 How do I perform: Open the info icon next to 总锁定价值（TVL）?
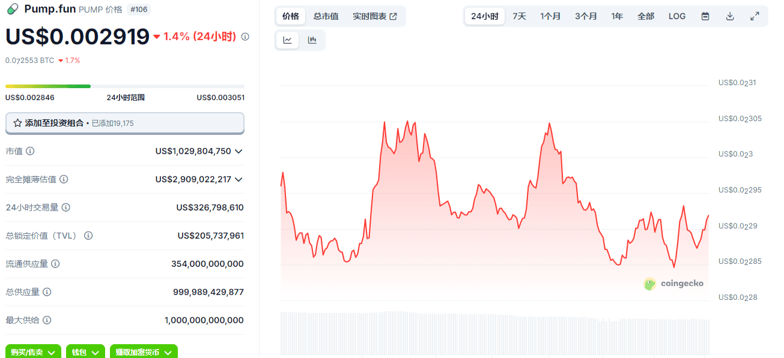(x=88, y=236)
